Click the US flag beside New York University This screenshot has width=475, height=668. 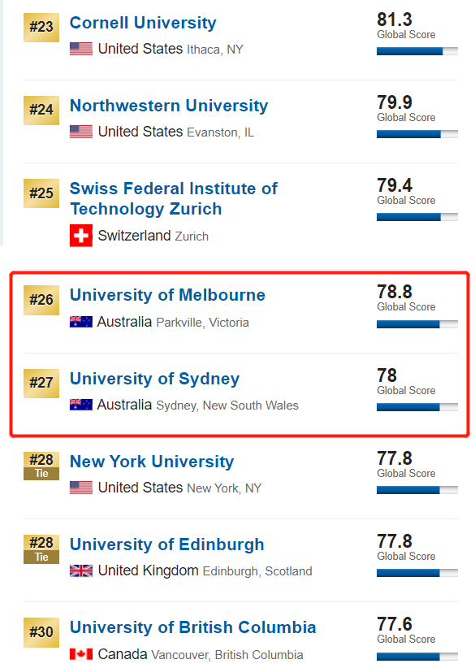[81, 488]
